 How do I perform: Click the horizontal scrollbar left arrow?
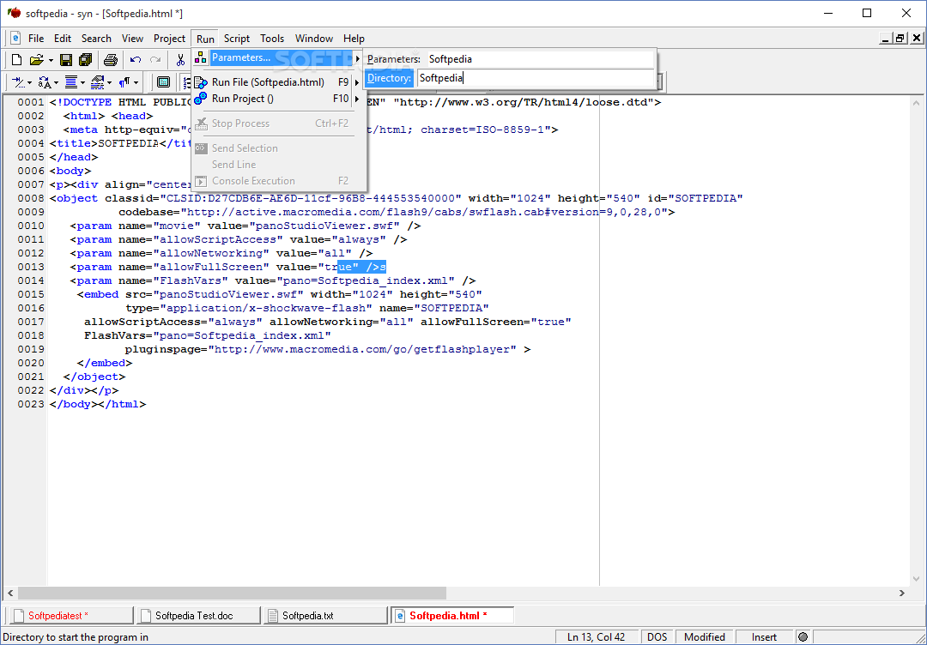pyautogui.click(x=10, y=593)
